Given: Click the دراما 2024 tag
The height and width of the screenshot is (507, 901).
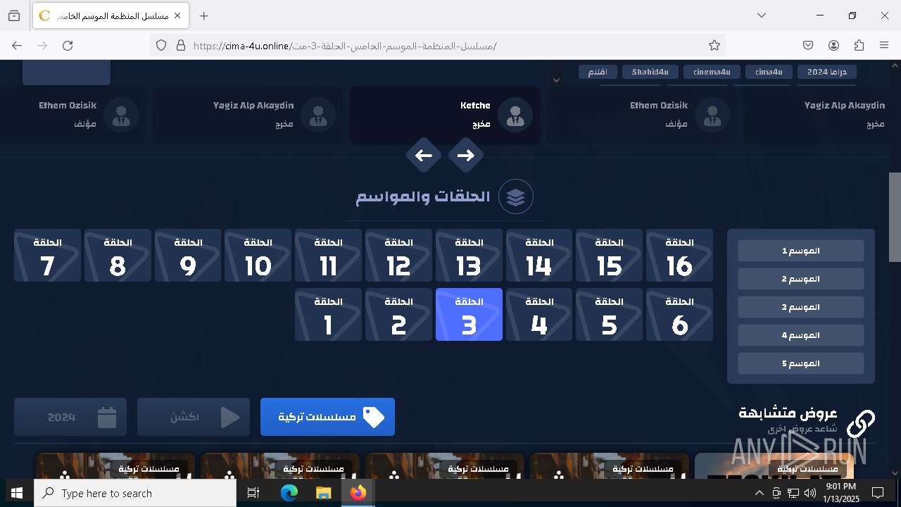Looking at the screenshot, I should [x=827, y=72].
